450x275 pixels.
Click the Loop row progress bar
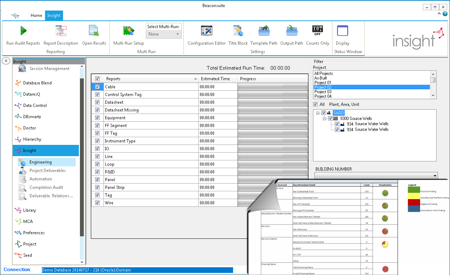[273, 164]
